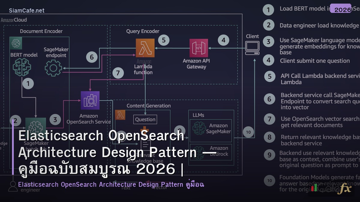Click the SageMaker endpoint gears icon
360x202 pixels.
point(53,68)
